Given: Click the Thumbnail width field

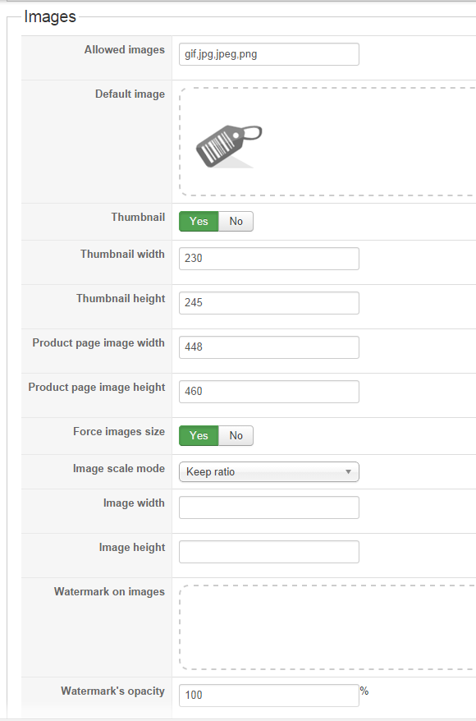Looking at the screenshot, I should (x=269, y=259).
